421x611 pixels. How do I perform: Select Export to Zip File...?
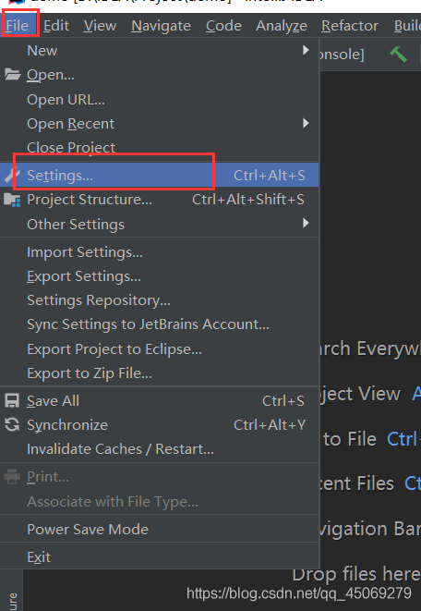coord(90,373)
